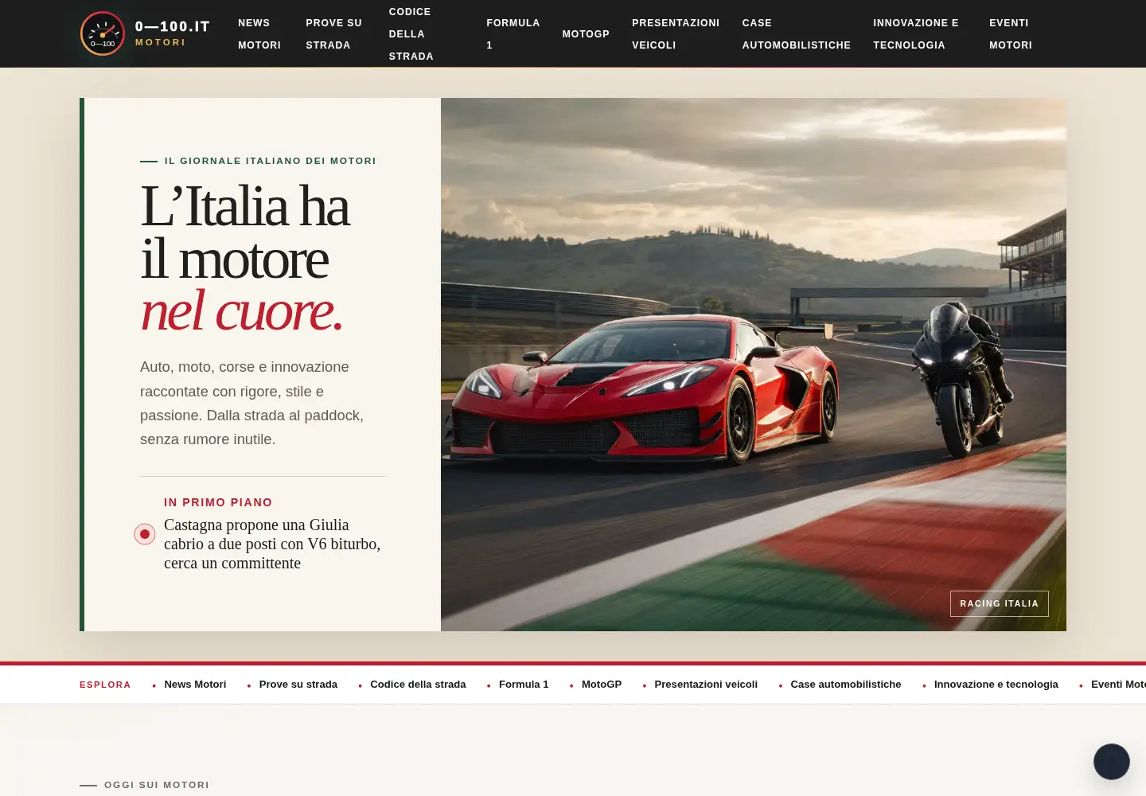Go to Formula 1 in the top navigation
1146x796 pixels.
[x=513, y=34]
